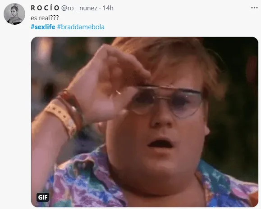Click the dot separator before the 14h timestamp
261x209 pixels.
(x=100, y=8)
